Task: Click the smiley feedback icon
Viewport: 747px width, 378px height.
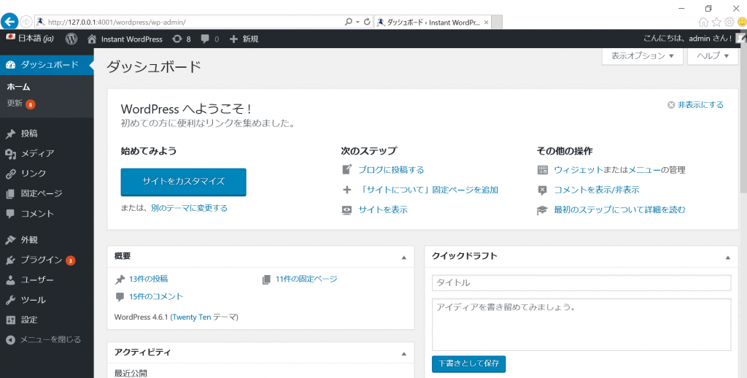Action: (742, 22)
